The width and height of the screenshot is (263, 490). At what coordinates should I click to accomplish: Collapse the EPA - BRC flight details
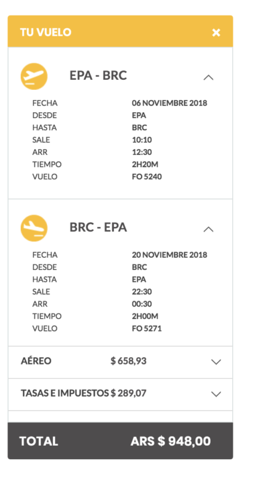[209, 77]
